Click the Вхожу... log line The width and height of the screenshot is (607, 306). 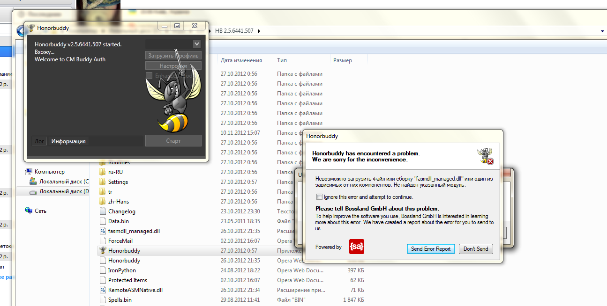[x=45, y=52]
